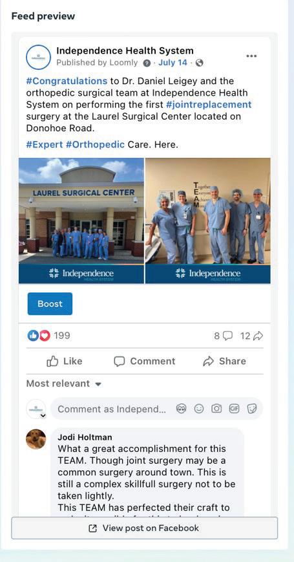
Task: Open the emoji picker in comment box
Action: (x=199, y=409)
